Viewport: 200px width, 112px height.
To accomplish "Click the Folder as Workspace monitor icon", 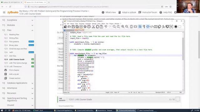I will click(167, 26).
